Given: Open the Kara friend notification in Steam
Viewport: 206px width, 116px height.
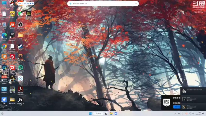Looking at the screenshot, I should coord(193,99).
